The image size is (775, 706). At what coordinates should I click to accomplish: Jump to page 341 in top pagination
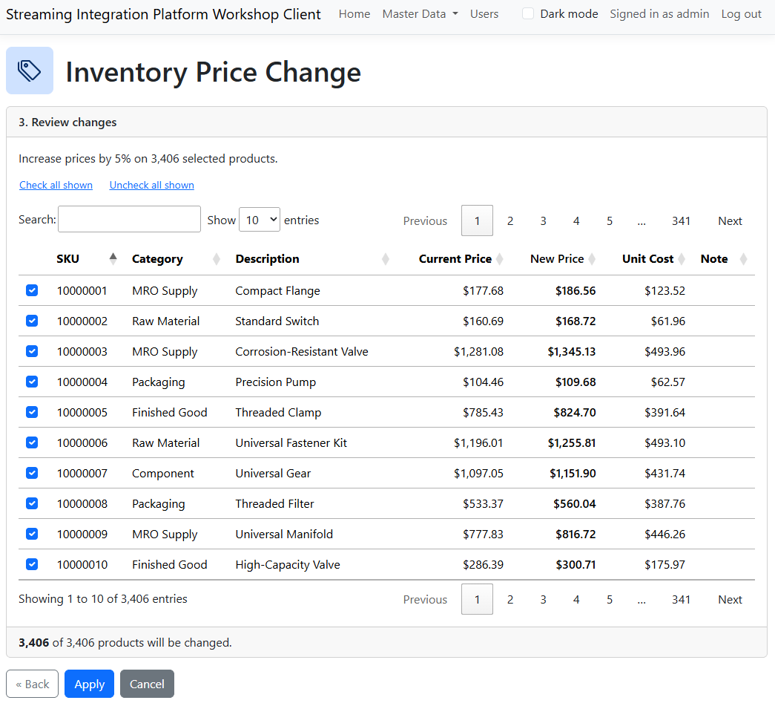pyautogui.click(x=681, y=220)
